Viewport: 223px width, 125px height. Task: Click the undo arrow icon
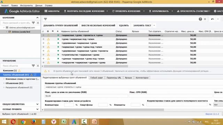[x=213, y=19]
